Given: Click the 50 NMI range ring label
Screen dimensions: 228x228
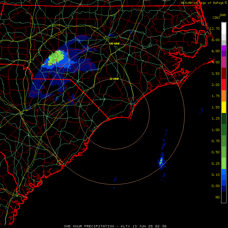Looking at the screenshot, I should (114, 79).
